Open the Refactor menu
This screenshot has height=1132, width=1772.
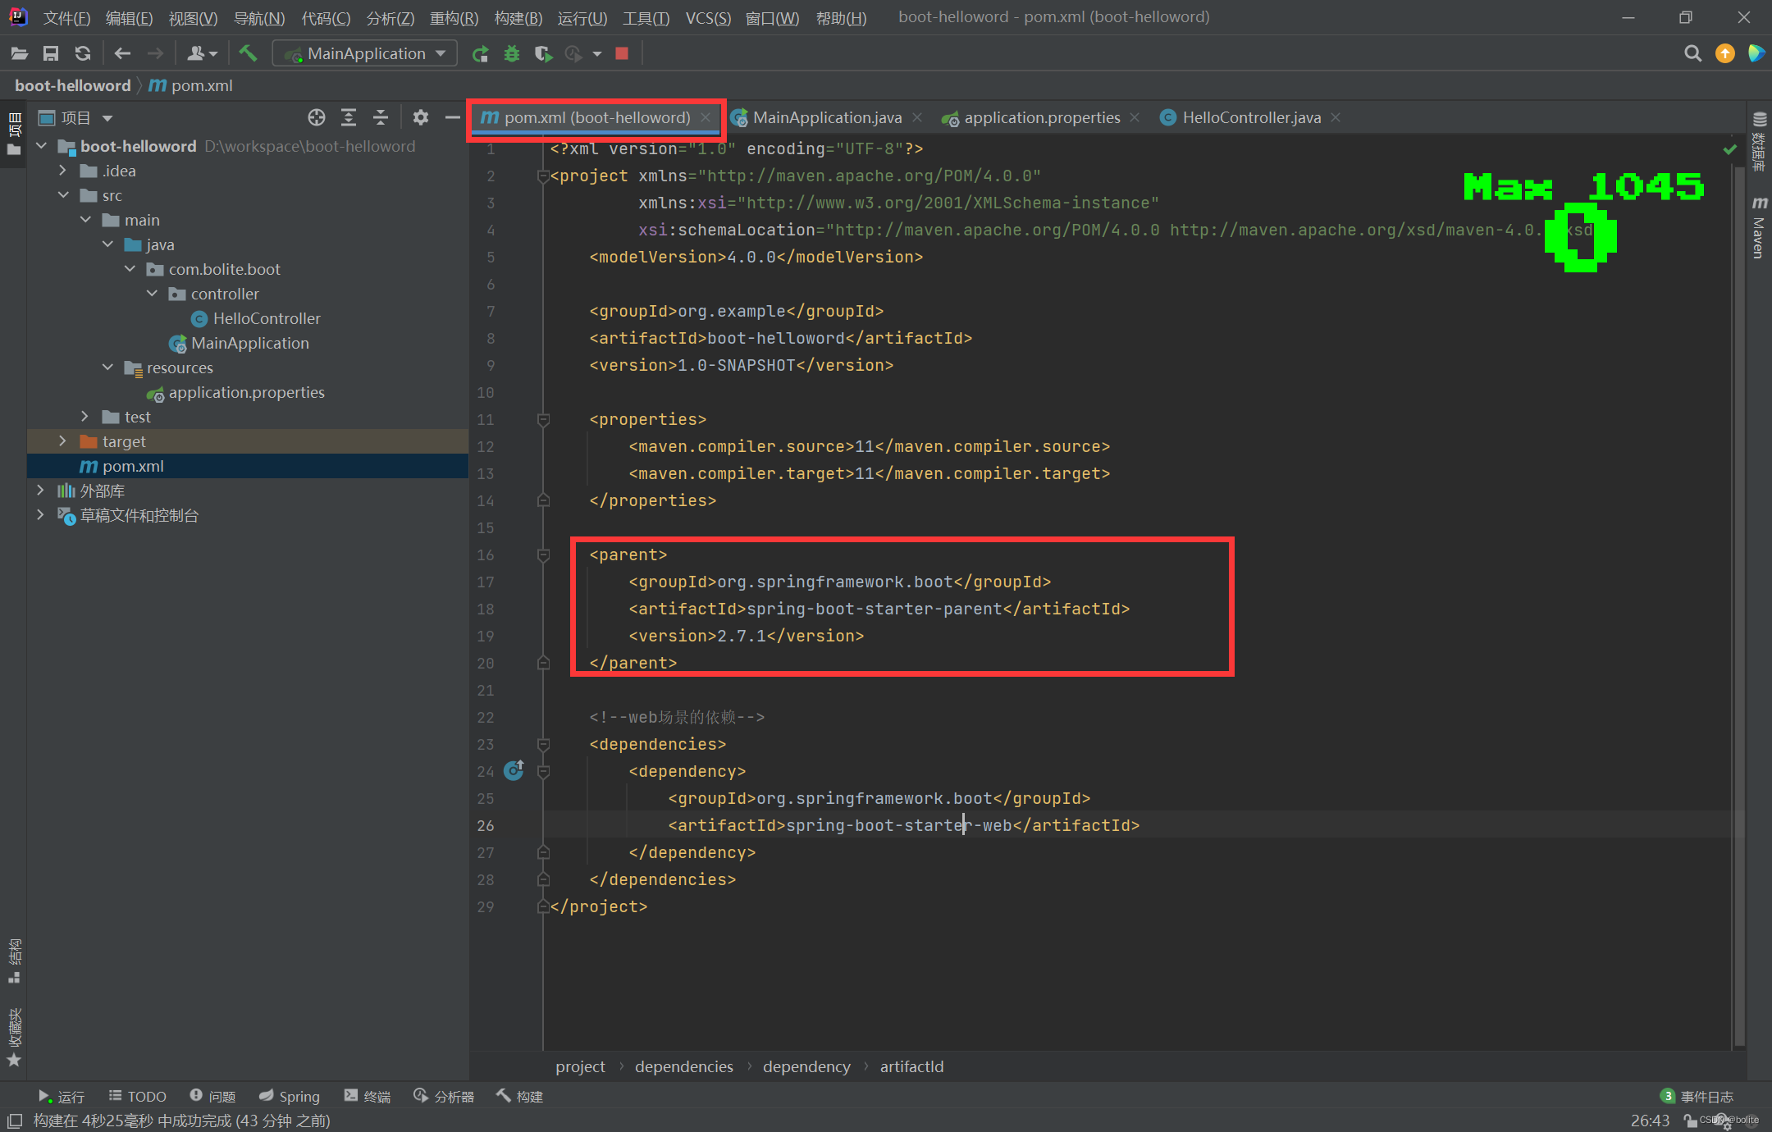click(x=454, y=17)
